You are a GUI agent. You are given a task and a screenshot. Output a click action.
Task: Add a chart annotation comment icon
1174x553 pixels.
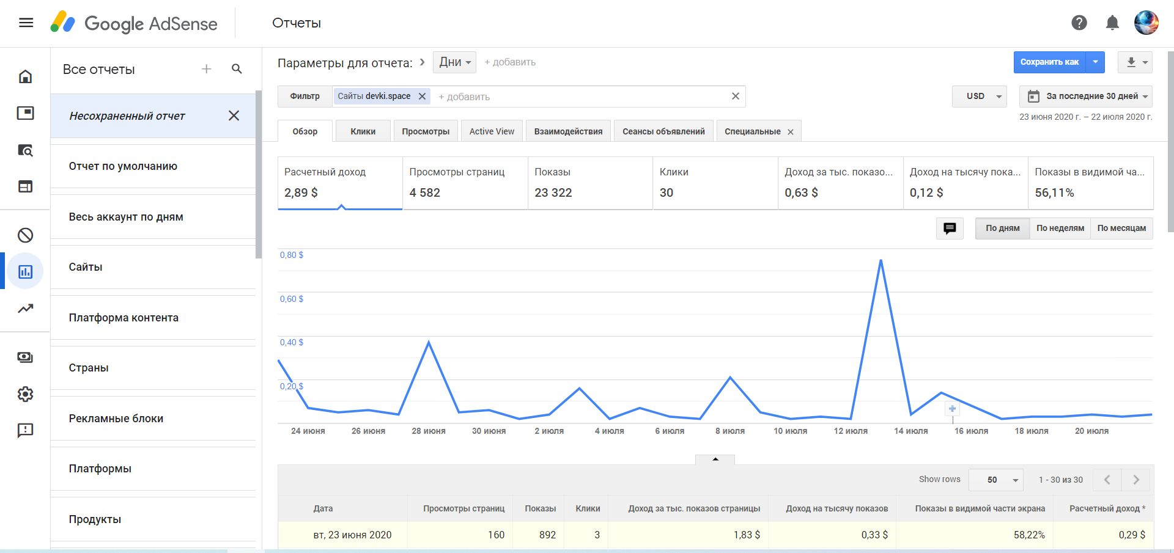click(x=949, y=228)
